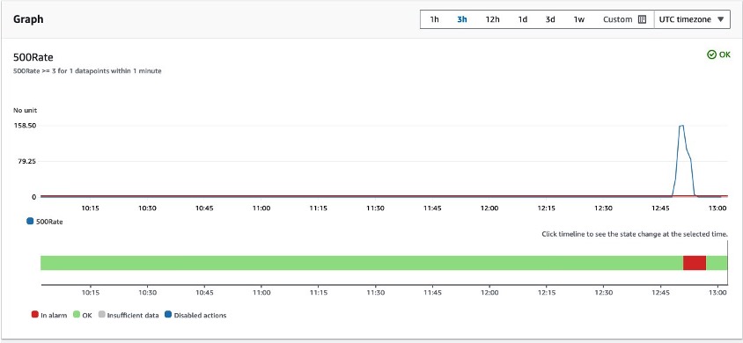The height and width of the screenshot is (343, 743).
Task: Click the Graph panel heading
Action: [28, 19]
